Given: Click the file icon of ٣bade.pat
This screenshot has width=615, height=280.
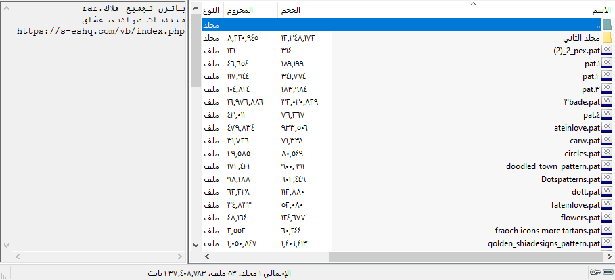Looking at the screenshot, I should (607, 102).
